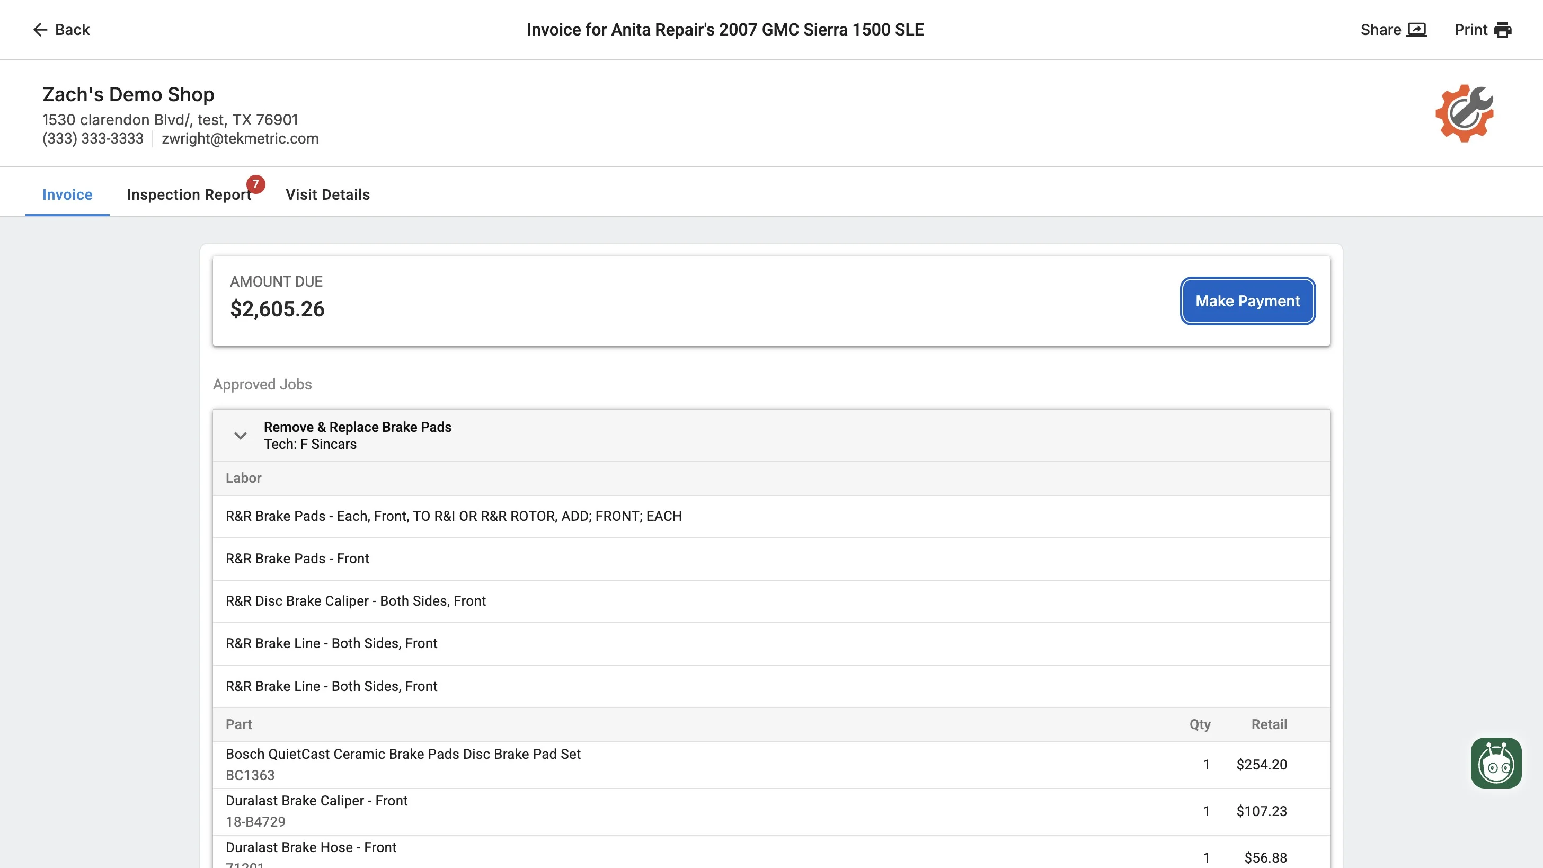The height and width of the screenshot is (868, 1543).
Task: Collapse the Remove & Replace Brake Pads job
Action: click(240, 436)
